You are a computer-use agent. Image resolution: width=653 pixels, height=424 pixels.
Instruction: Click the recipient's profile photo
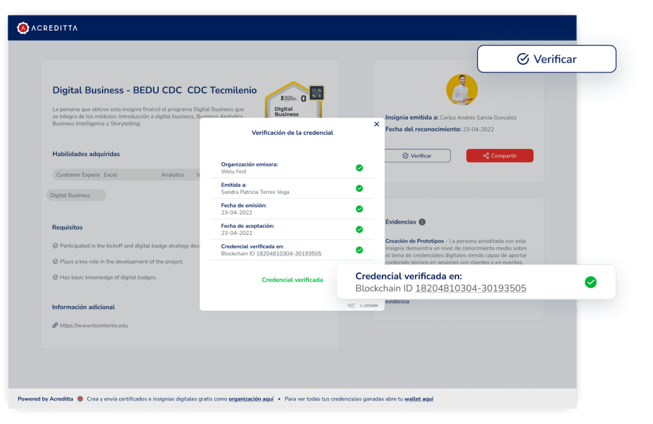462,90
